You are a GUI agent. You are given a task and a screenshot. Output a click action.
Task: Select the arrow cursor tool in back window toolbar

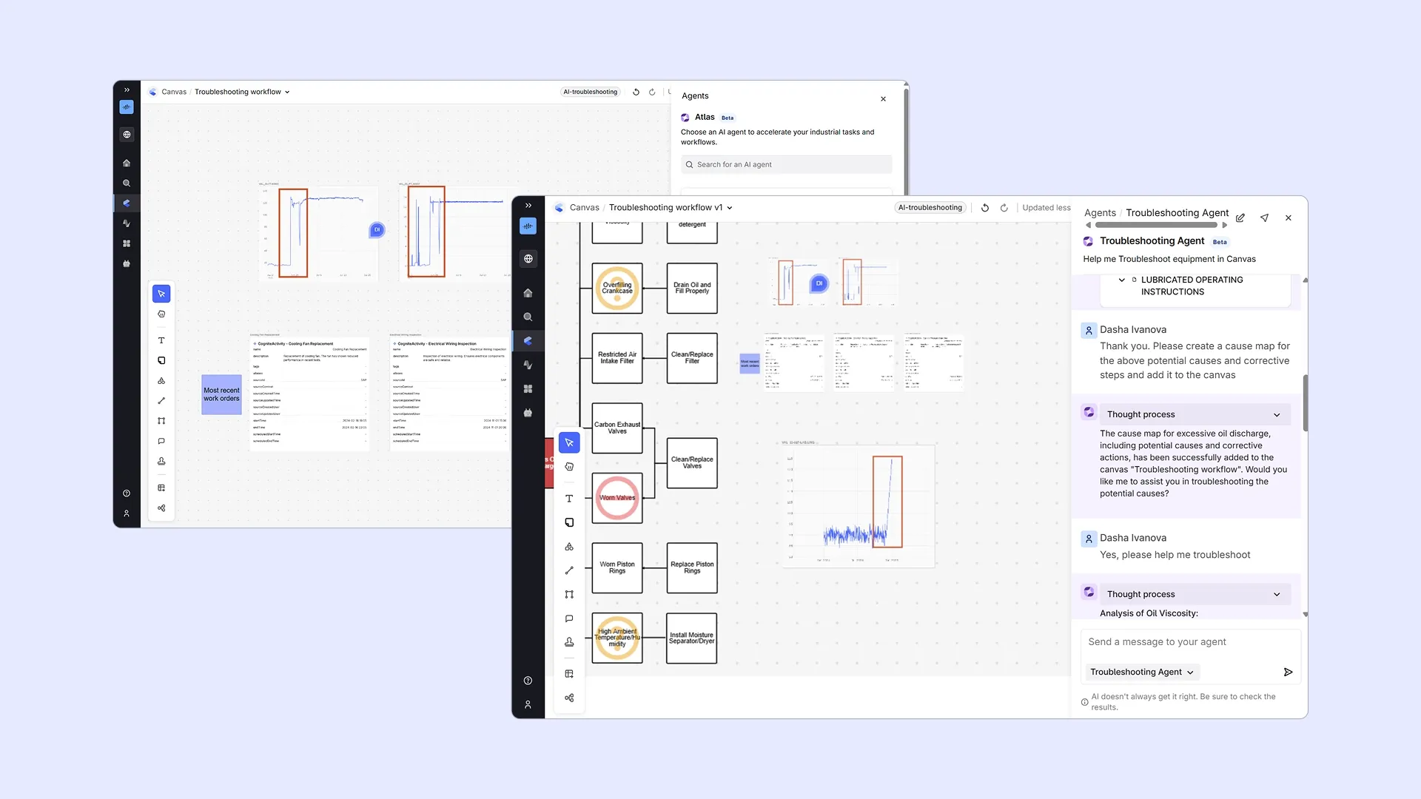[x=161, y=294]
